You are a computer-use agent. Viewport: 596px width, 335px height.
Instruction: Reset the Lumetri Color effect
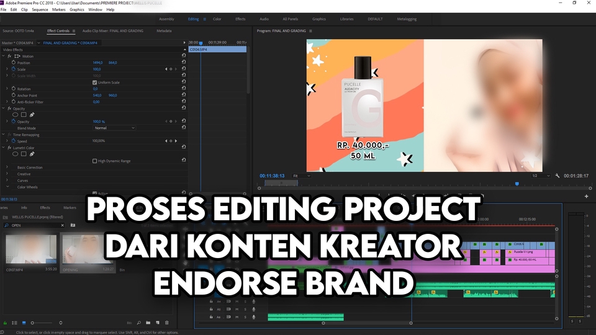point(184,147)
